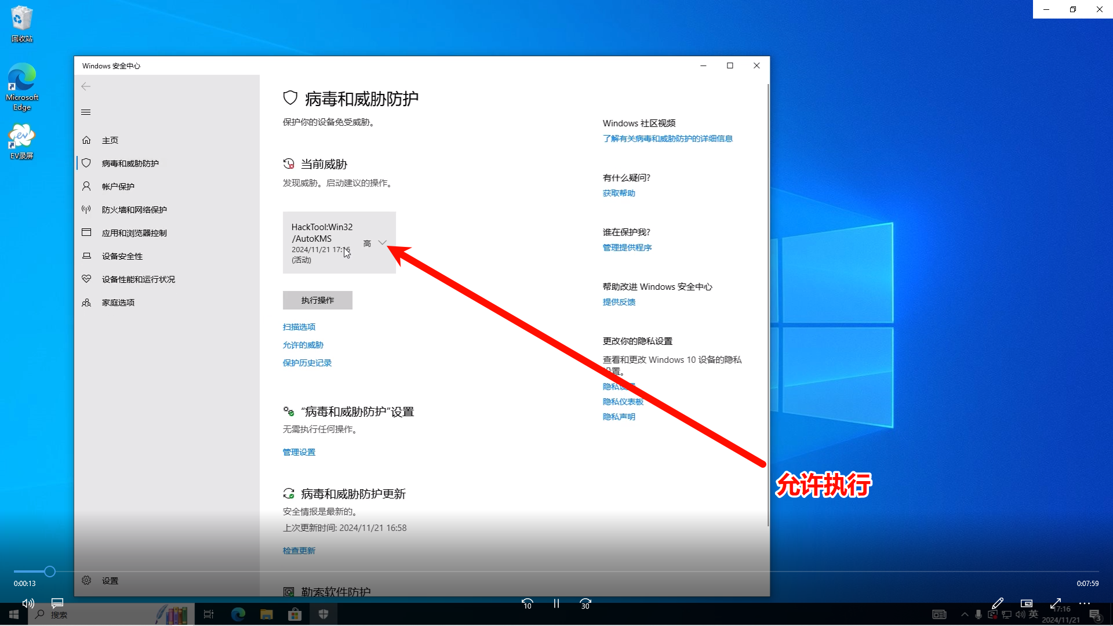Image resolution: width=1113 pixels, height=626 pixels.
Task: Open the notification center icon
Action: tap(1095, 615)
